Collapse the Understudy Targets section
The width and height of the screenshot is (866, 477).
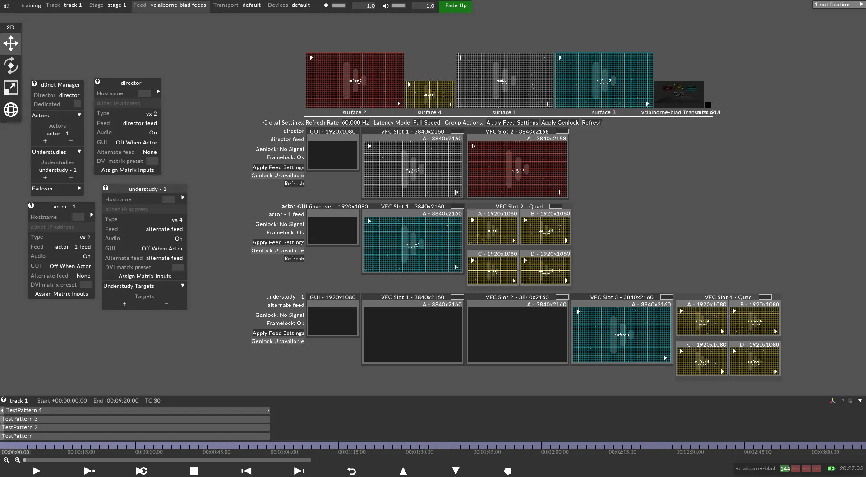[x=183, y=286]
